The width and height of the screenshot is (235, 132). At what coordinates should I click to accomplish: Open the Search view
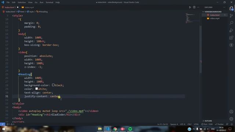(231, 23)
